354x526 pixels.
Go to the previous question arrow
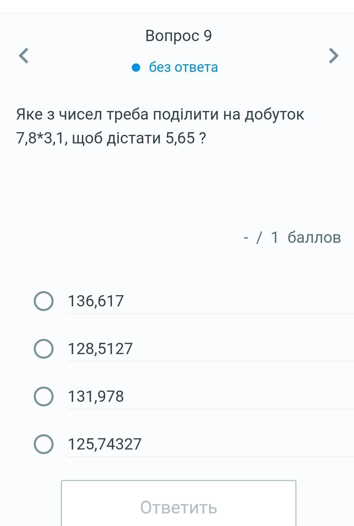(23, 55)
